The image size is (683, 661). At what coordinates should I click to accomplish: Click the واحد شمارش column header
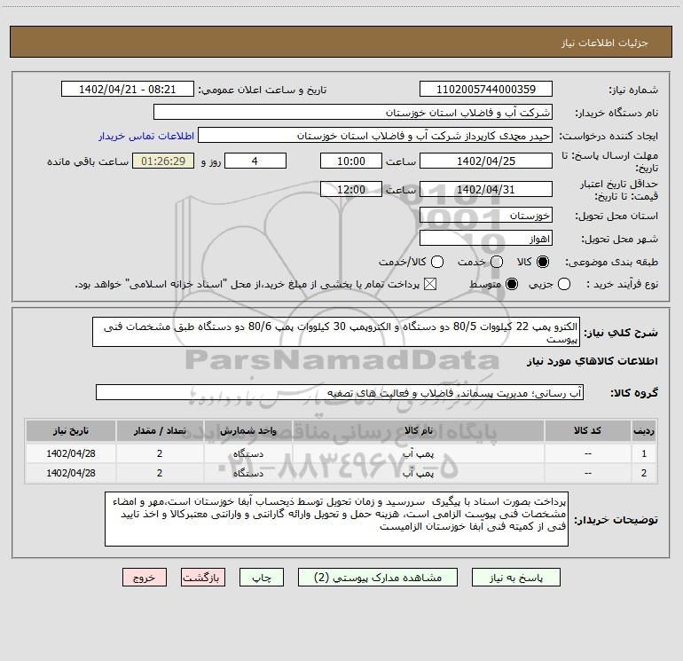point(247,430)
